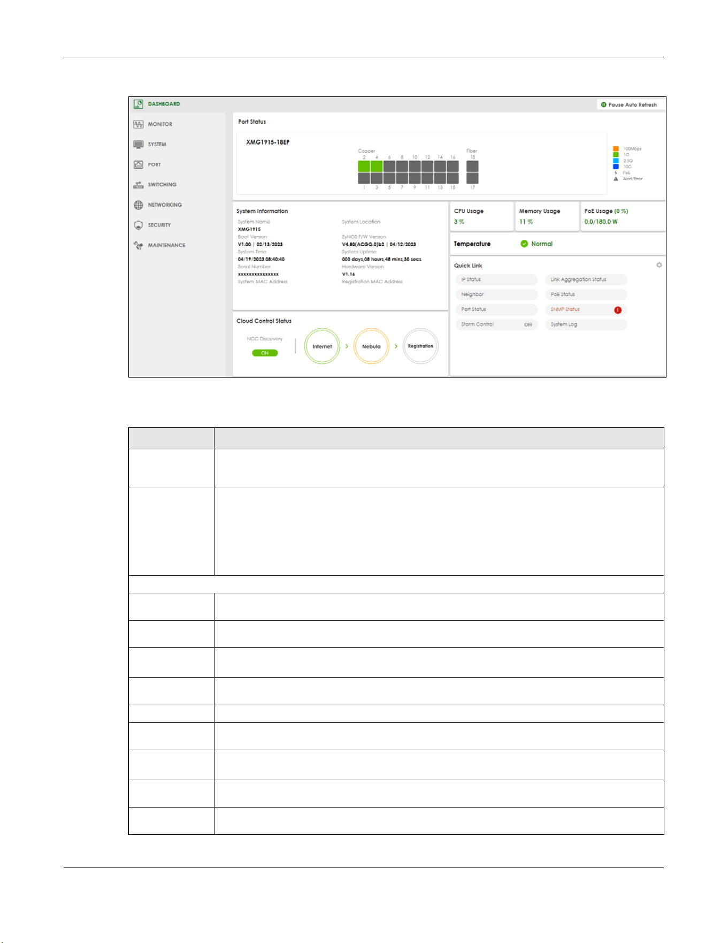
Task: Click Hardware Version V1.16 value
Action: tap(349, 274)
